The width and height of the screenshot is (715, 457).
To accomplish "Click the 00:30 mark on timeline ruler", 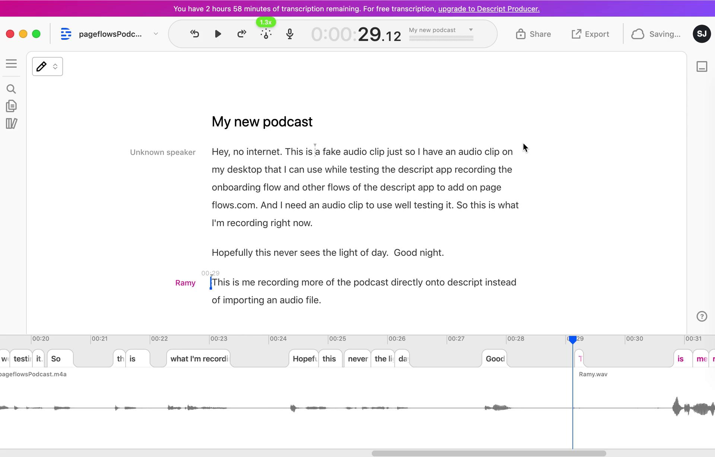I will point(634,339).
